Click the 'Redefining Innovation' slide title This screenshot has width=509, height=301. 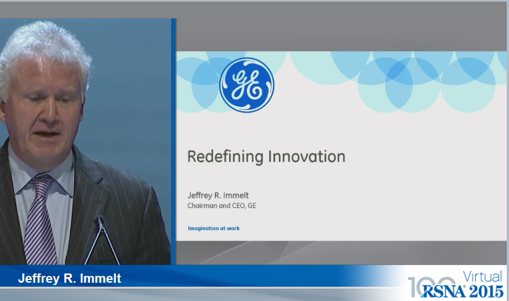coord(266,157)
